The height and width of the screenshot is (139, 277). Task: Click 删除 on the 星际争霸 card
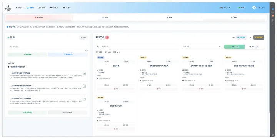pos(116,89)
